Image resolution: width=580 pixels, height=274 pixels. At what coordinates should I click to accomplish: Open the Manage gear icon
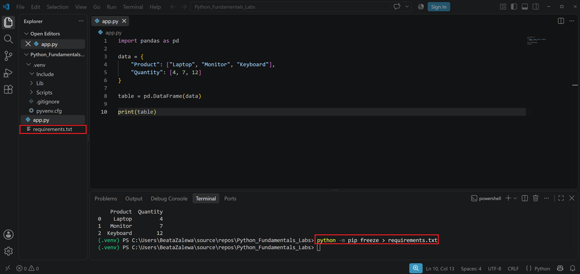[8, 251]
